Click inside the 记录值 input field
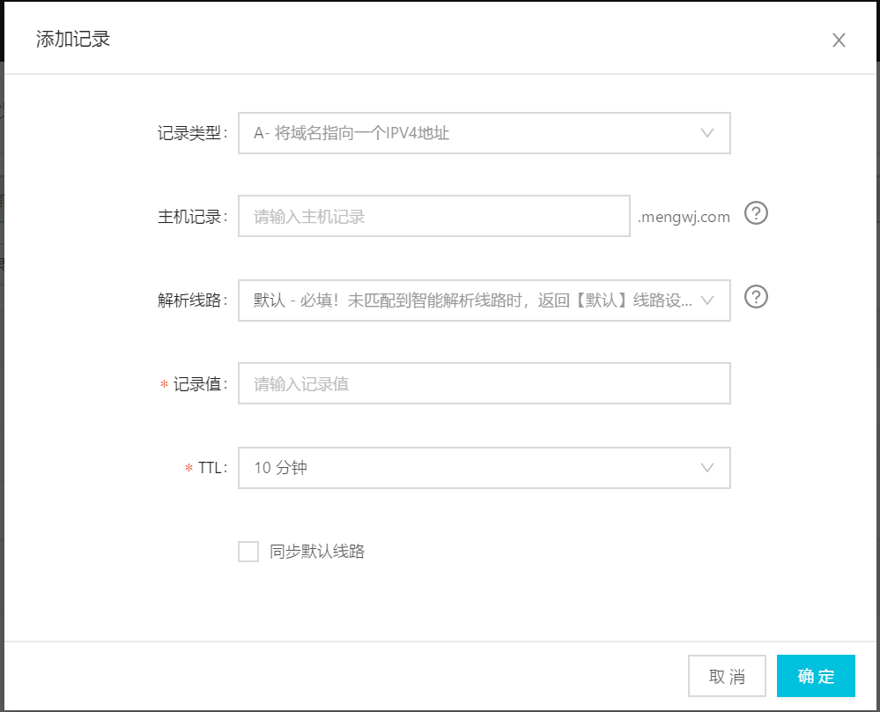Image resolution: width=880 pixels, height=712 pixels. 484,383
